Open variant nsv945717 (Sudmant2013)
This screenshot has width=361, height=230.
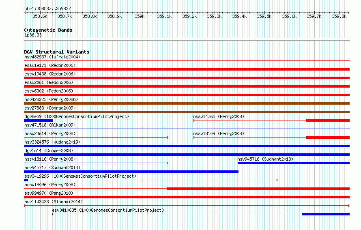(52, 168)
